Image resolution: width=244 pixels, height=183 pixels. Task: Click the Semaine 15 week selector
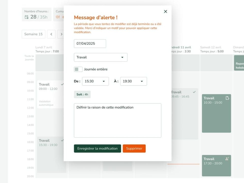pos(34,34)
